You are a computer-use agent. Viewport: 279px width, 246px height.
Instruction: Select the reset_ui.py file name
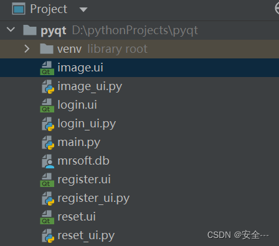pyautogui.click(x=86, y=236)
